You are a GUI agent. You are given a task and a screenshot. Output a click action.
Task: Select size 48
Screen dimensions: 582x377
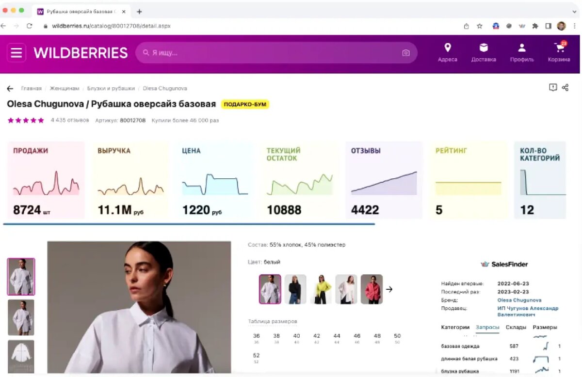377,338
